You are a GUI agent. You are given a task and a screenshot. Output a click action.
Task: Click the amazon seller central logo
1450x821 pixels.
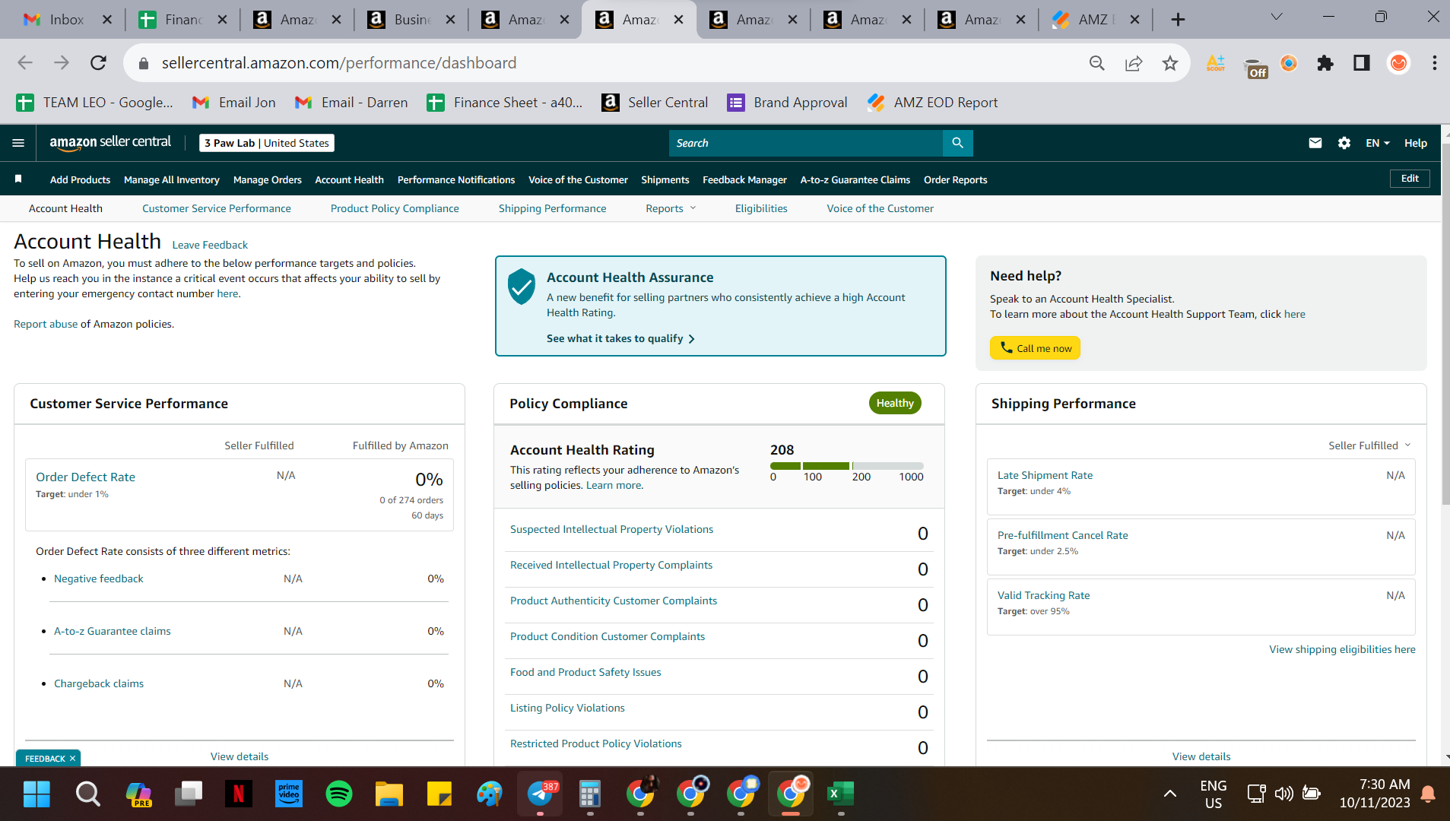pyautogui.click(x=110, y=142)
